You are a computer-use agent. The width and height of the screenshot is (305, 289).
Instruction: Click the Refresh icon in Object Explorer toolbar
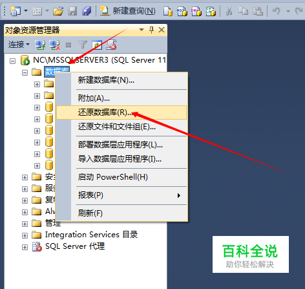(97, 45)
